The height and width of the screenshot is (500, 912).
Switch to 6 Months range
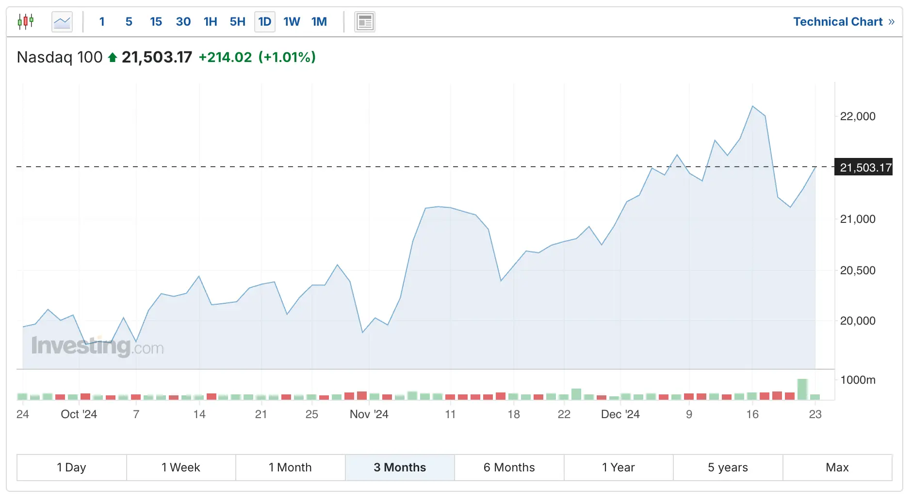(x=509, y=468)
